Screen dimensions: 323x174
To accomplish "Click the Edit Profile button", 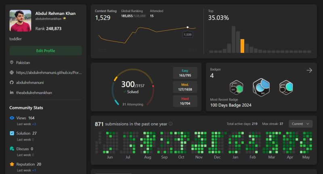I will 46,50.
